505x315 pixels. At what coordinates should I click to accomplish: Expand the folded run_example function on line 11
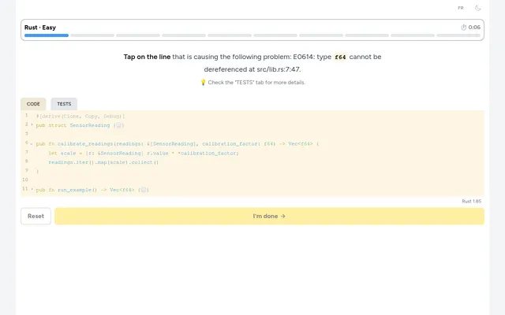[x=32, y=189]
